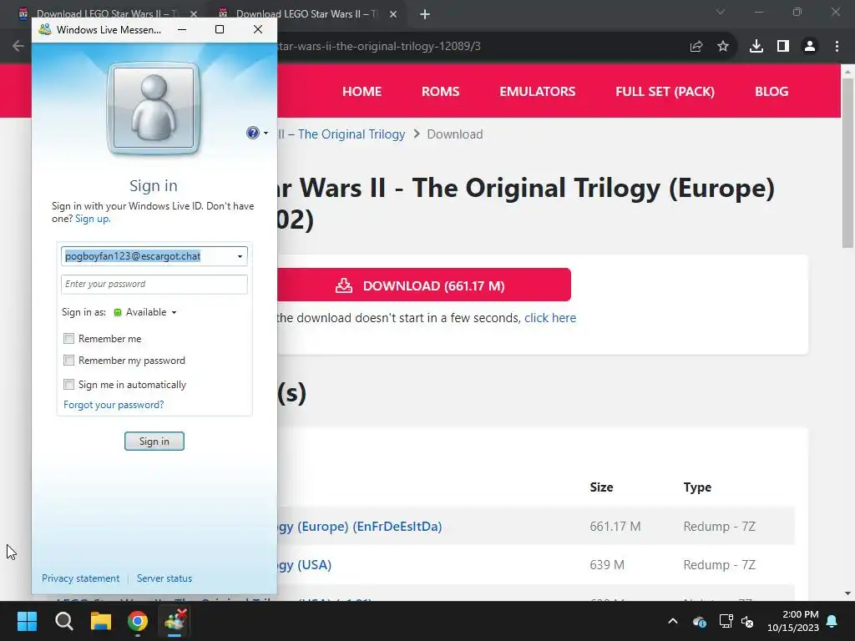Close the first LEGO Star Wars tab

(193, 14)
